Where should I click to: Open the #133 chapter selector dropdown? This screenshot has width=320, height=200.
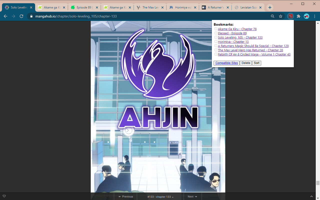coord(160,197)
